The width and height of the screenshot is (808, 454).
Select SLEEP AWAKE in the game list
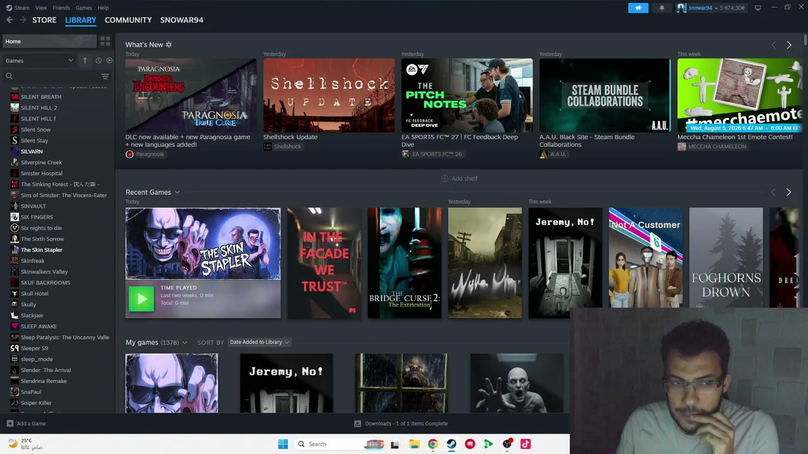[x=39, y=327]
